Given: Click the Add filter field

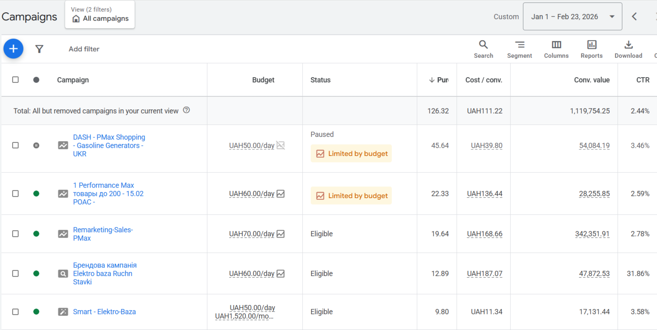Looking at the screenshot, I should (x=84, y=49).
